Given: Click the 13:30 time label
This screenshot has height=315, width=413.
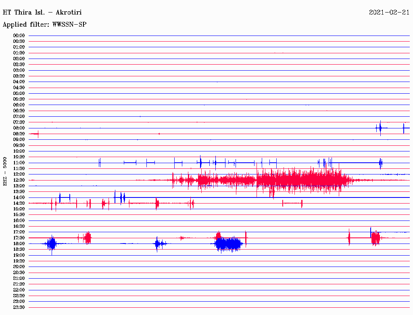Looking at the screenshot, I should (x=19, y=191).
